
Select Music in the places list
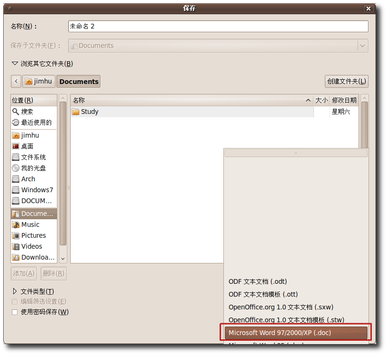click(34, 224)
